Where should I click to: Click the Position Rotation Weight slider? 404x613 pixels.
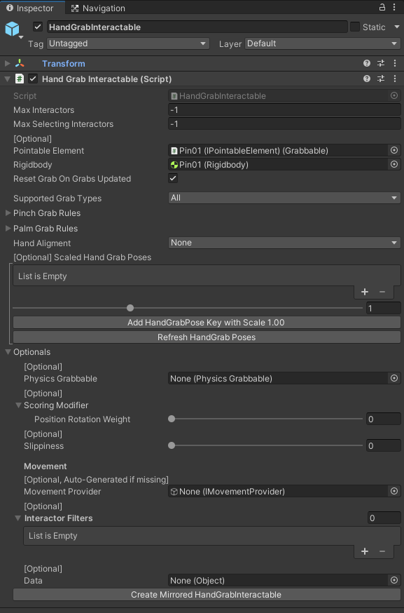click(x=267, y=419)
